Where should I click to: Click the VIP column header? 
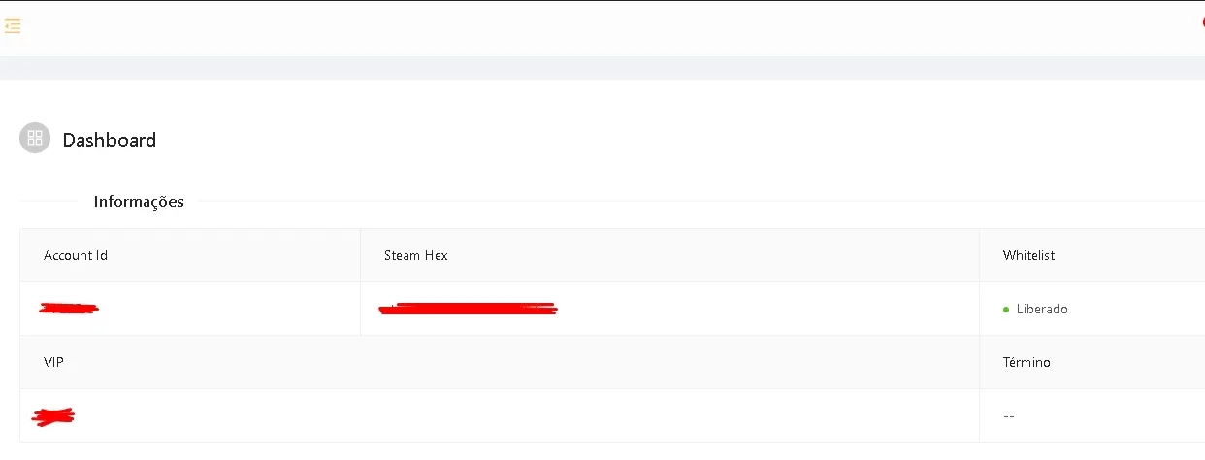tap(53, 362)
